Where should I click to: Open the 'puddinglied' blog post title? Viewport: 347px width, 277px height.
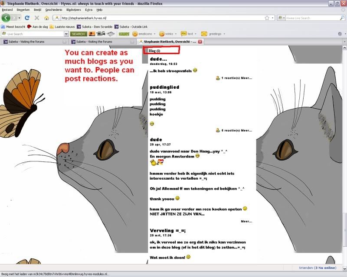(x=164, y=87)
